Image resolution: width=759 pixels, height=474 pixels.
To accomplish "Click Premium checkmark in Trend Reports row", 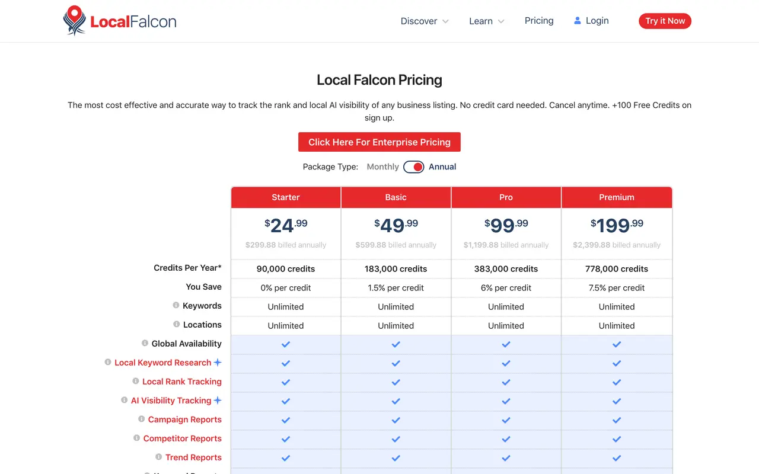I will [x=617, y=458].
